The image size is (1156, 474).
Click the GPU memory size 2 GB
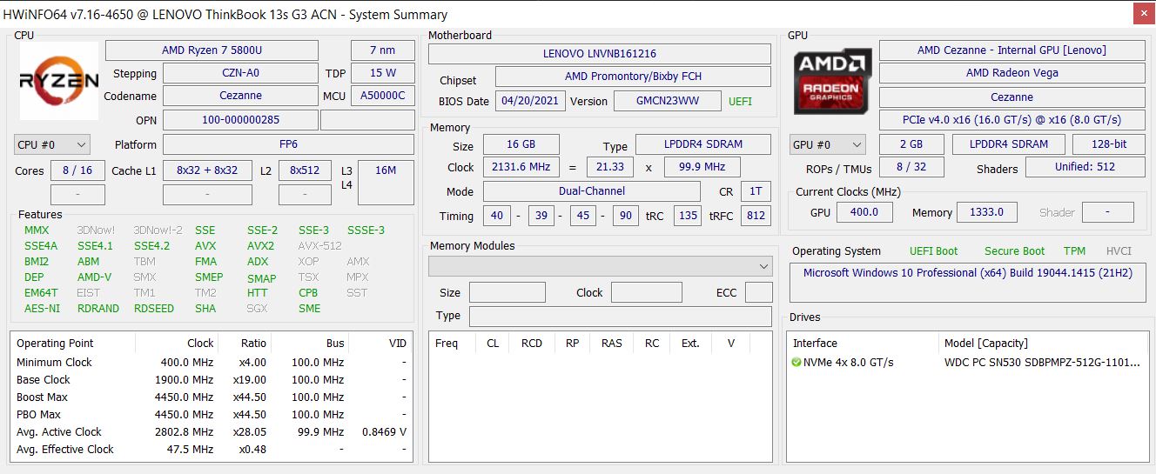[911, 144]
